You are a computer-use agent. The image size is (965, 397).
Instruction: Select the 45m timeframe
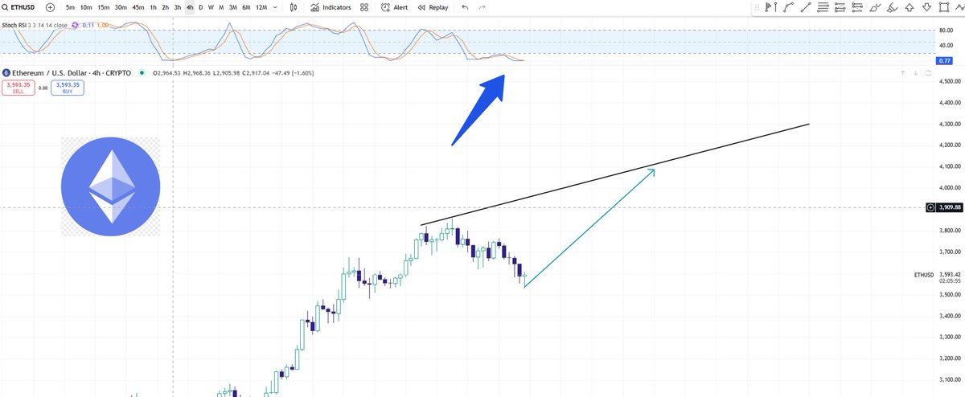(138, 7)
